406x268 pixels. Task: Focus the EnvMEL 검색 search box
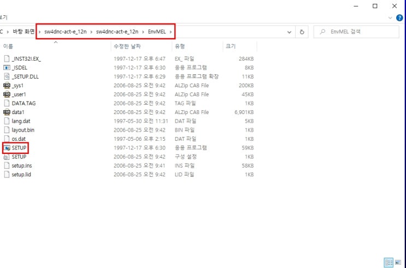pyautogui.click(x=356, y=32)
